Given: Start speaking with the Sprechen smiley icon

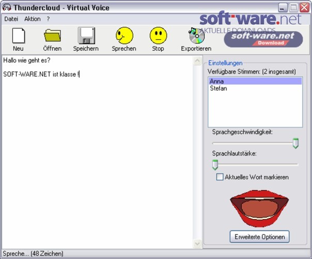Looking at the screenshot, I should pos(124,36).
